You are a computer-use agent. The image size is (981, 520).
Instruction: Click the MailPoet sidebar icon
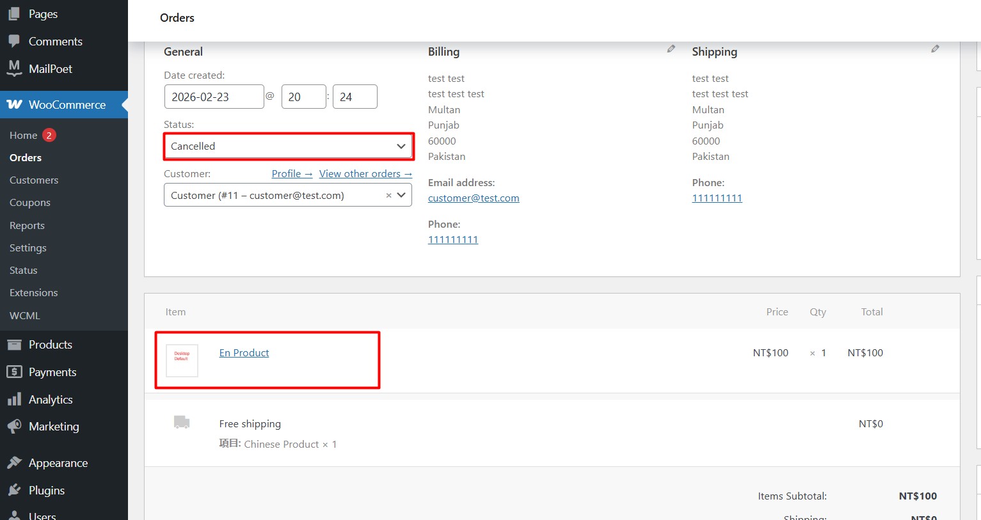(14, 68)
